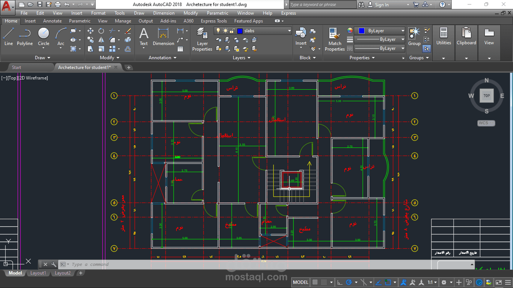Click the Erase tool icon
513x288 pixels.
(128, 31)
